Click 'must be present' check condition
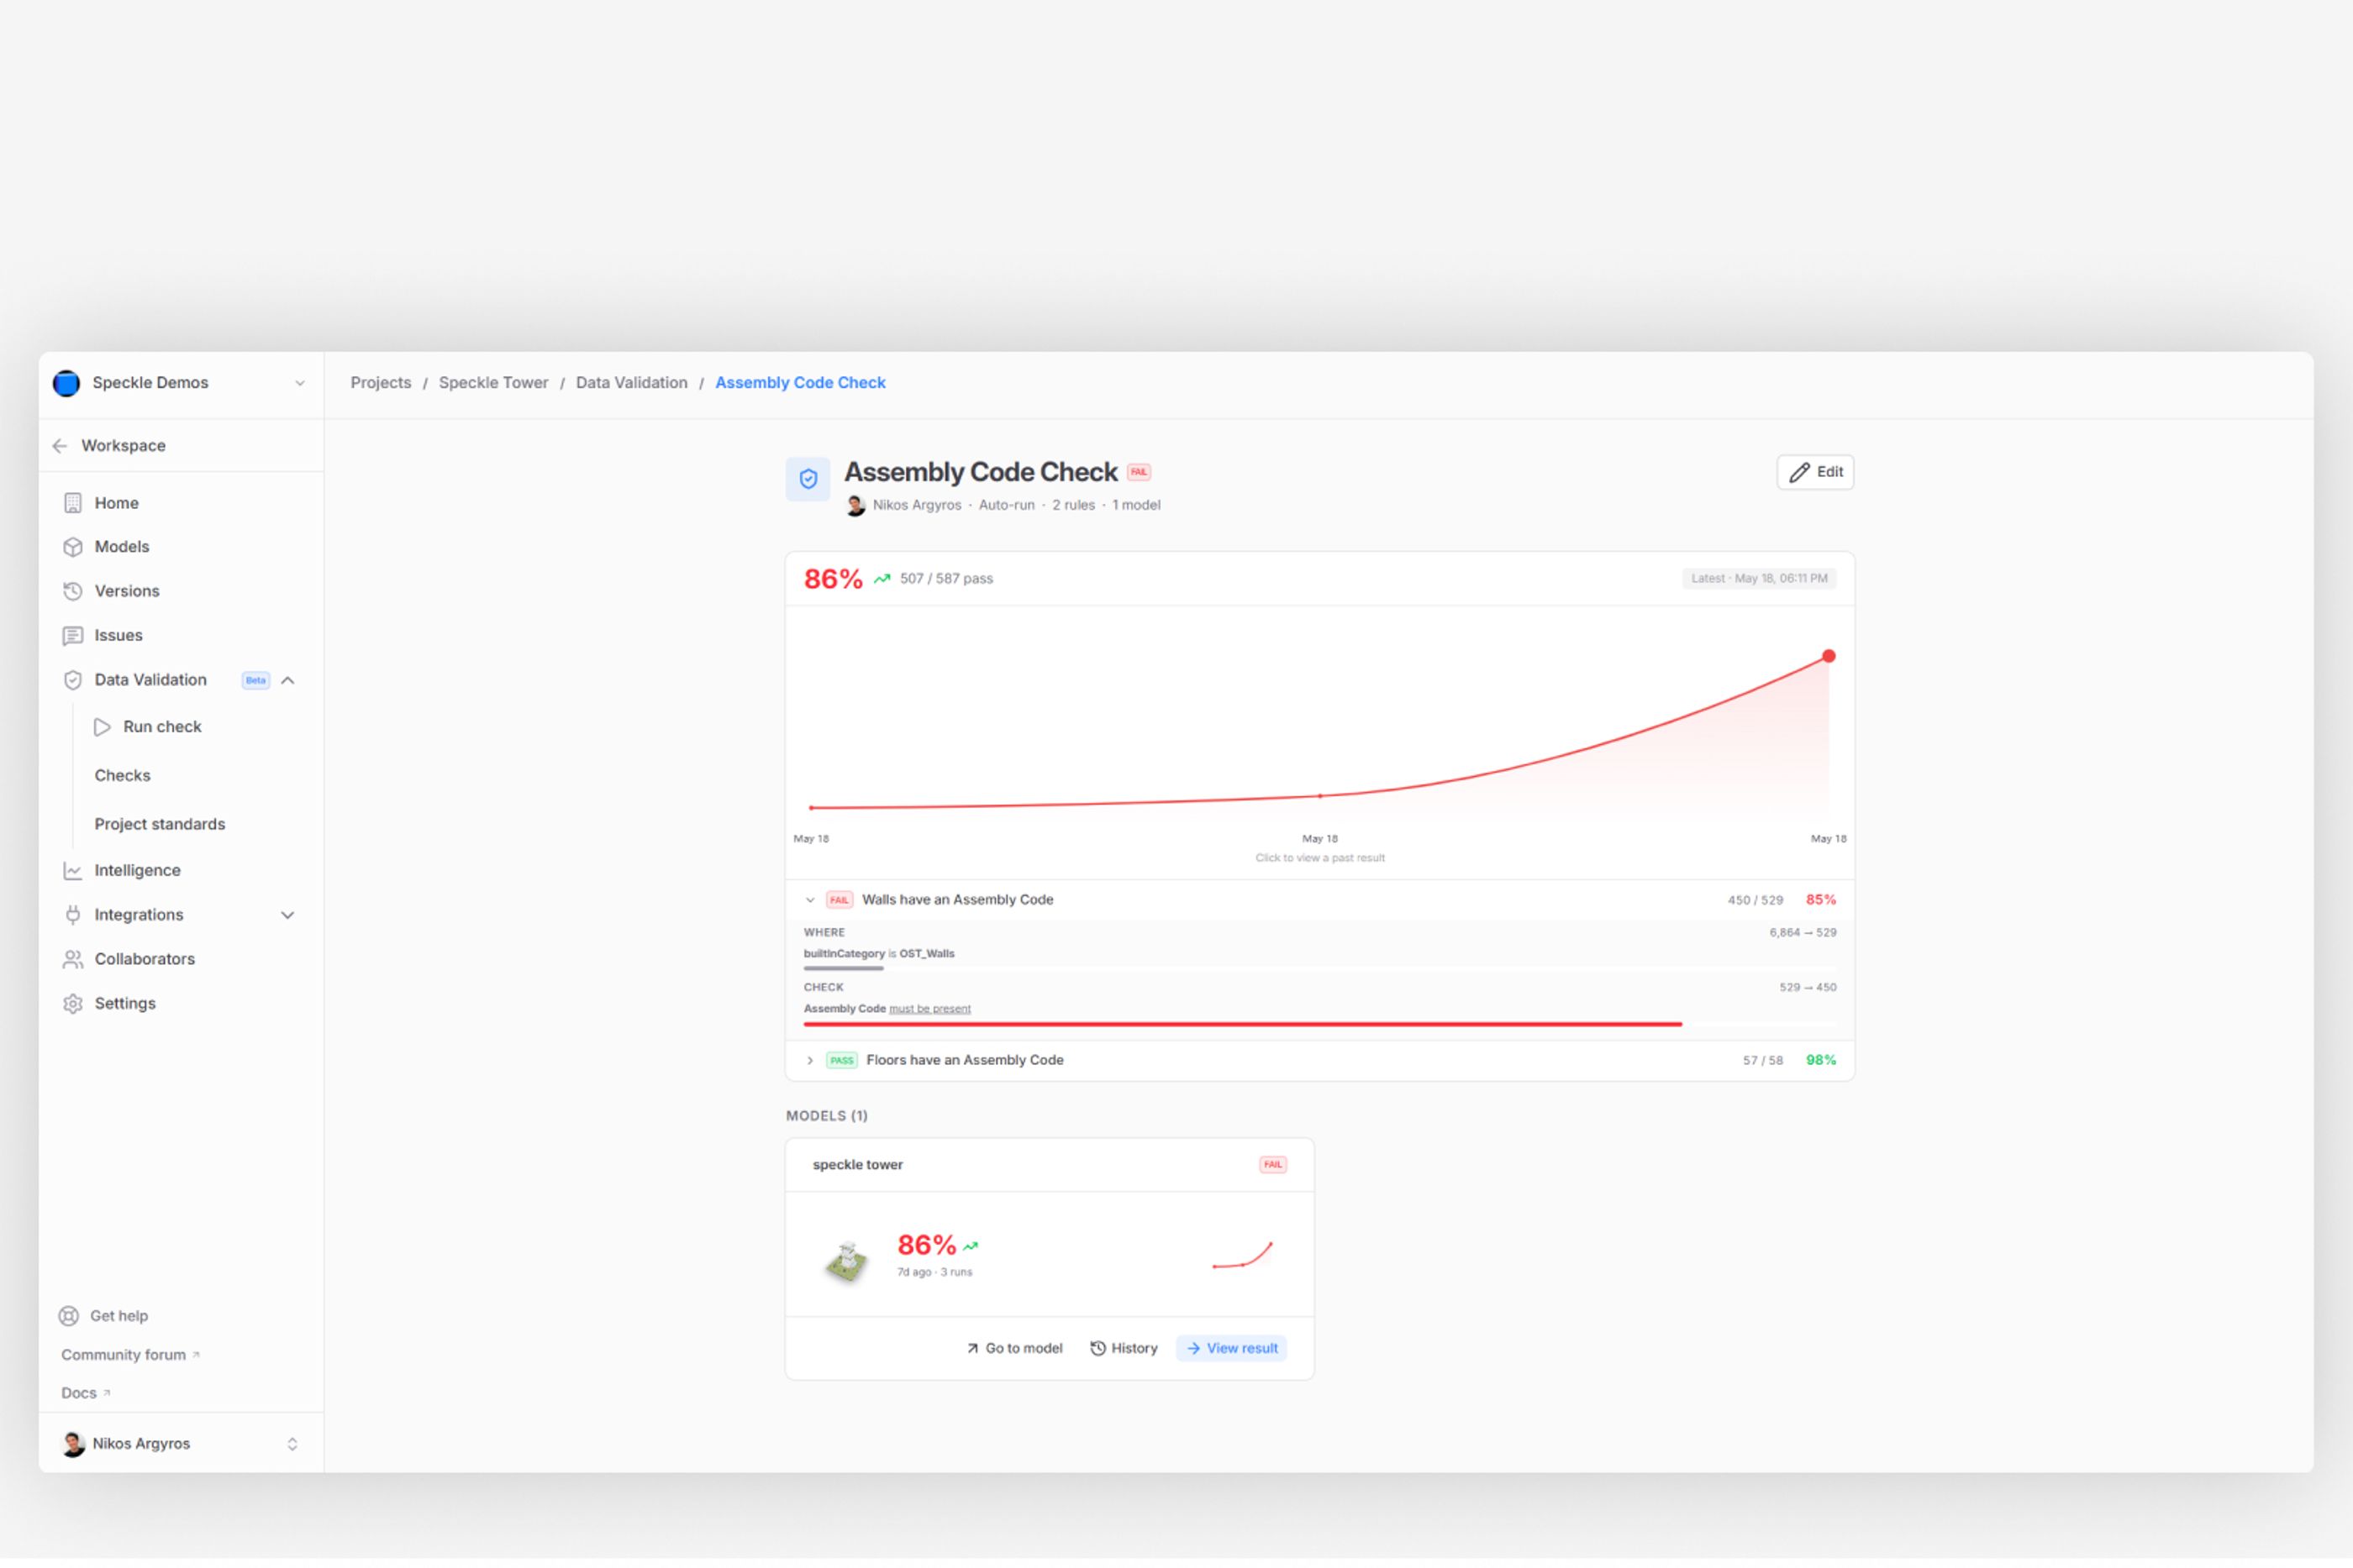Image resolution: width=2353 pixels, height=1568 pixels. tap(929, 1009)
